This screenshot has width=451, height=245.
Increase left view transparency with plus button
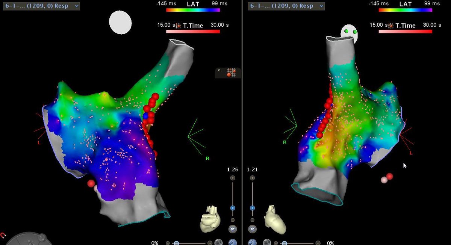(210, 243)
